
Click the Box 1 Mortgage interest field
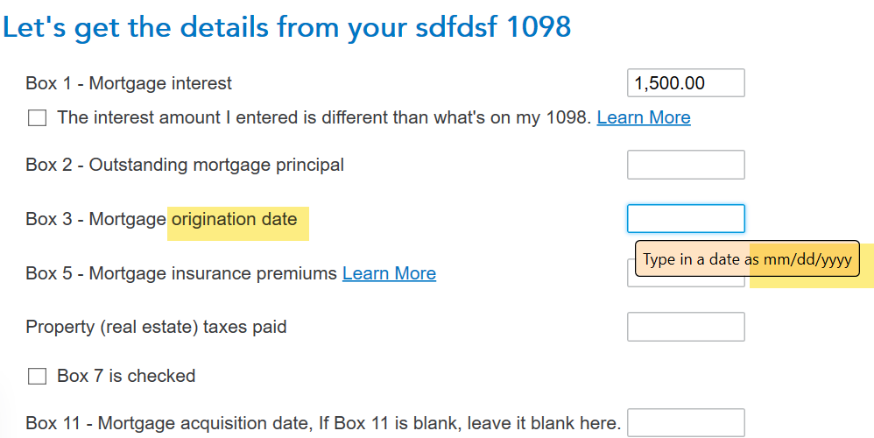point(686,83)
